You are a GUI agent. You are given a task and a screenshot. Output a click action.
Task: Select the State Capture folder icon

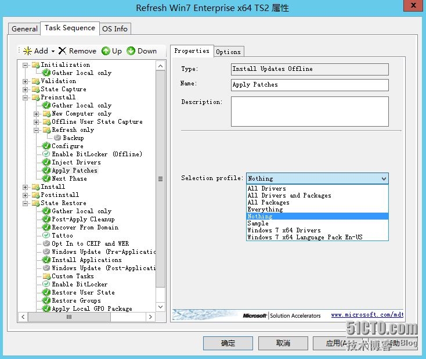click(x=35, y=89)
